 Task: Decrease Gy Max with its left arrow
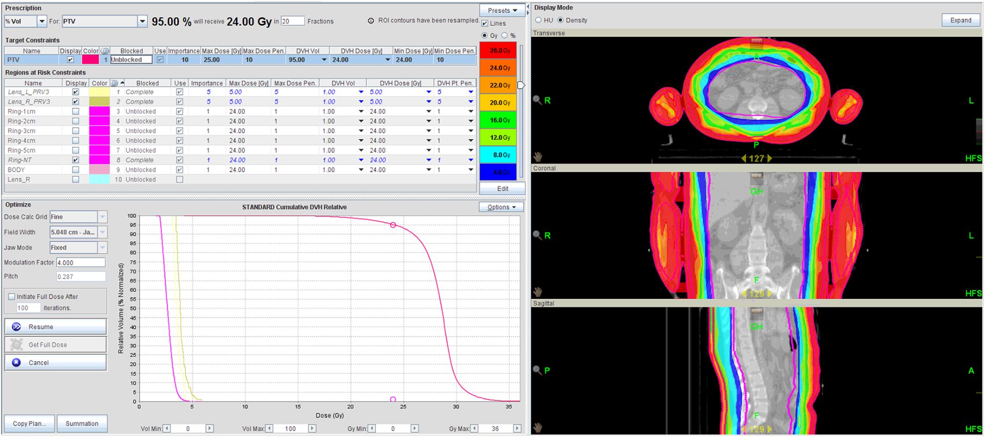[x=474, y=428]
